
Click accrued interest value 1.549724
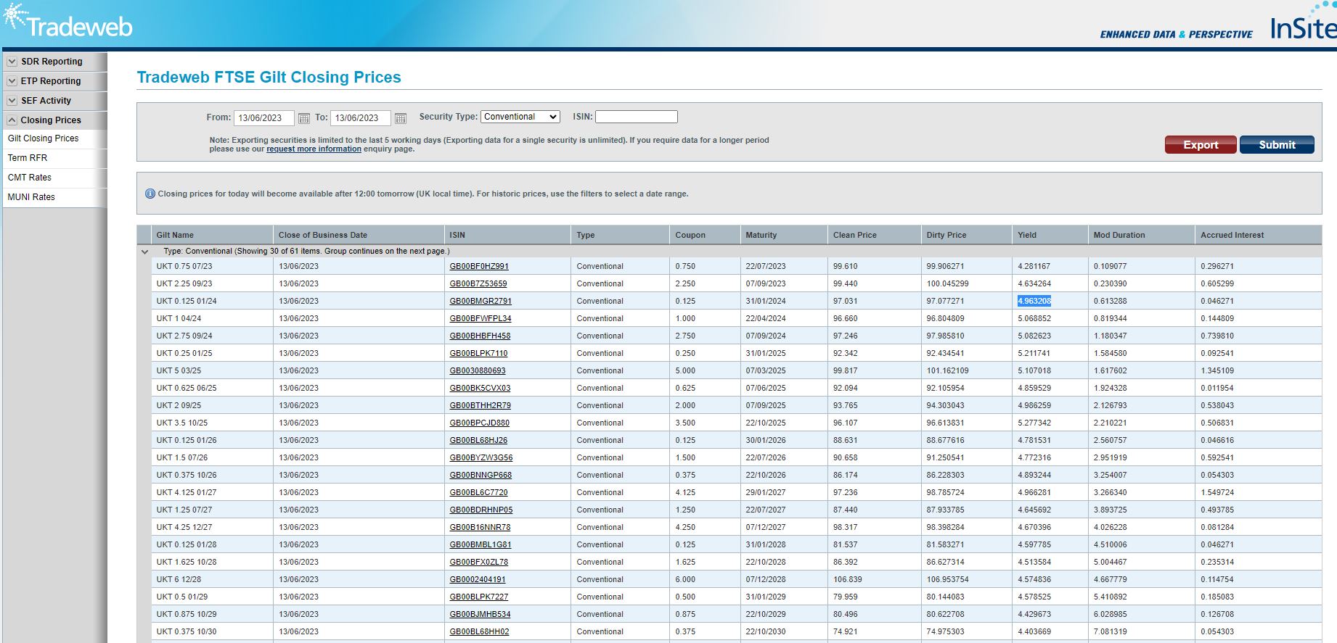1217,492
